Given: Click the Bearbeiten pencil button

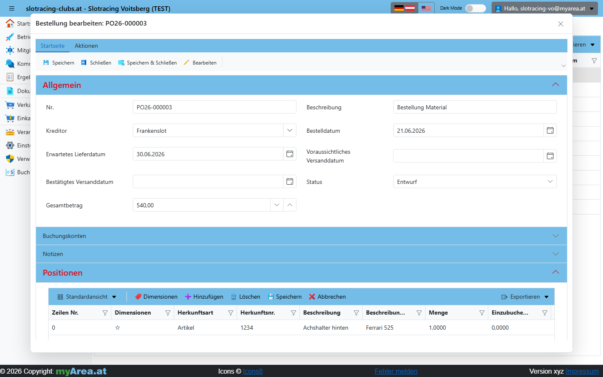Looking at the screenshot, I should (x=200, y=63).
